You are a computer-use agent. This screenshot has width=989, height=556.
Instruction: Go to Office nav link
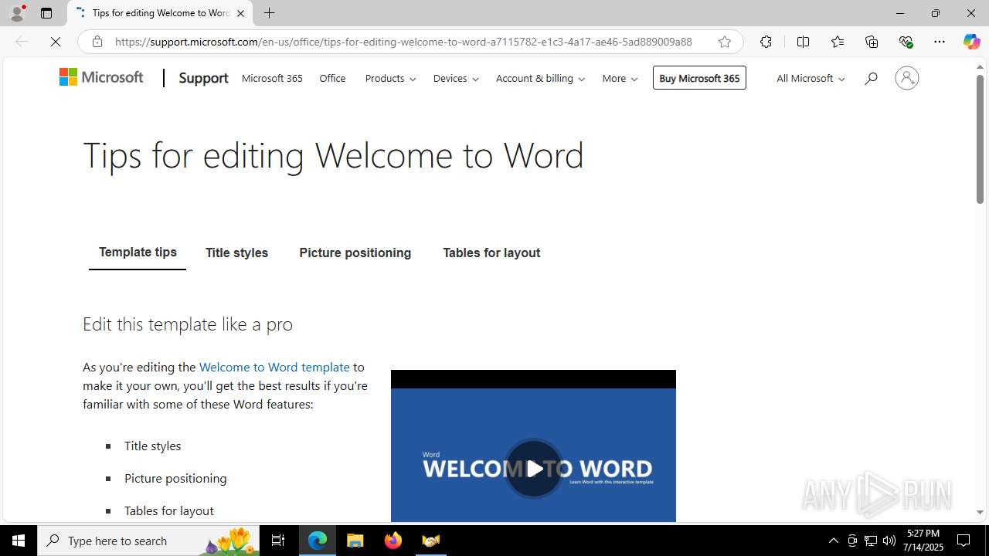click(332, 78)
